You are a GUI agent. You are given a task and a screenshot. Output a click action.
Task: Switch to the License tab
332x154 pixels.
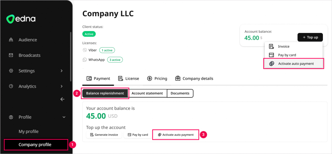coord(128,79)
